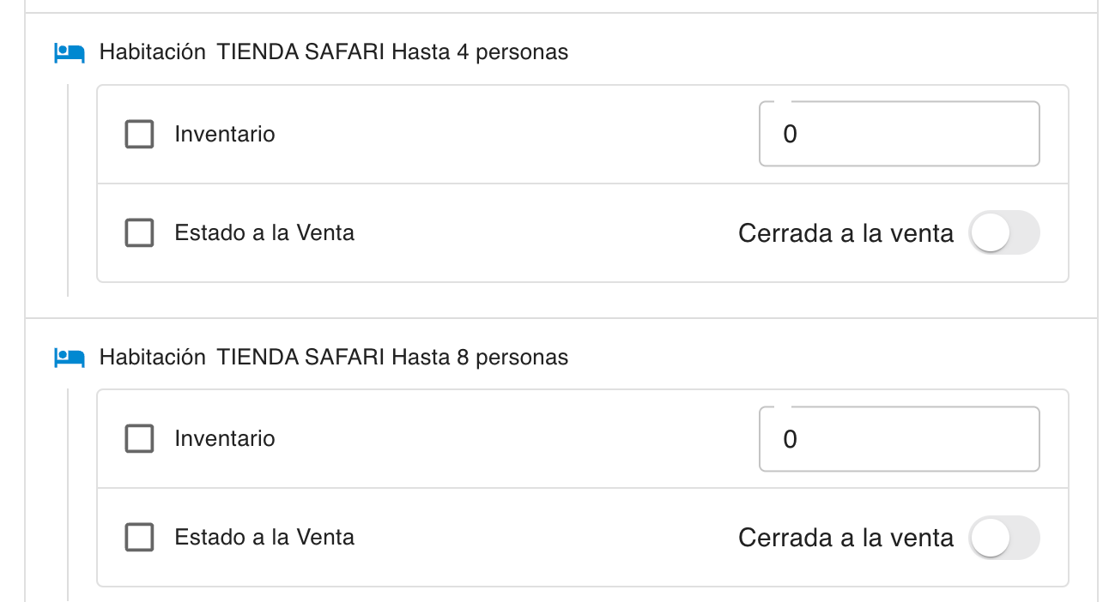
Task: Enable sales with the first Cerrada a la venta switch
Action: coord(1004,232)
